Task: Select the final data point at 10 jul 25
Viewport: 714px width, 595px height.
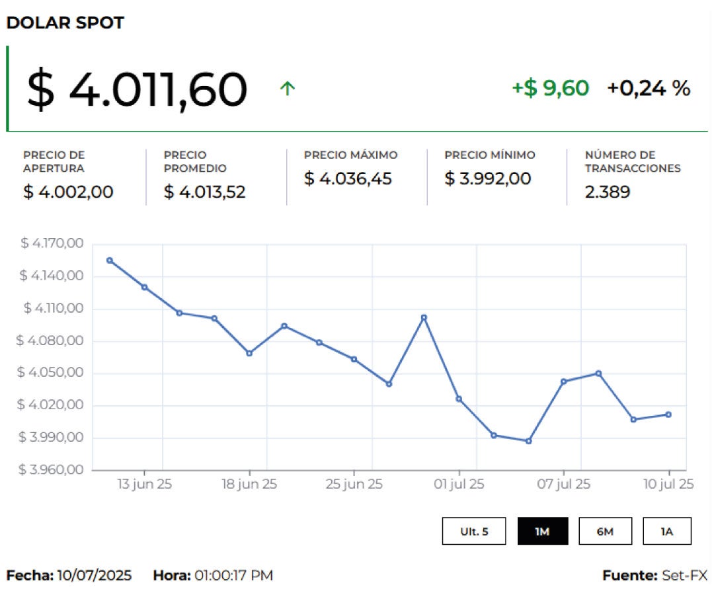Action: point(668,415)
